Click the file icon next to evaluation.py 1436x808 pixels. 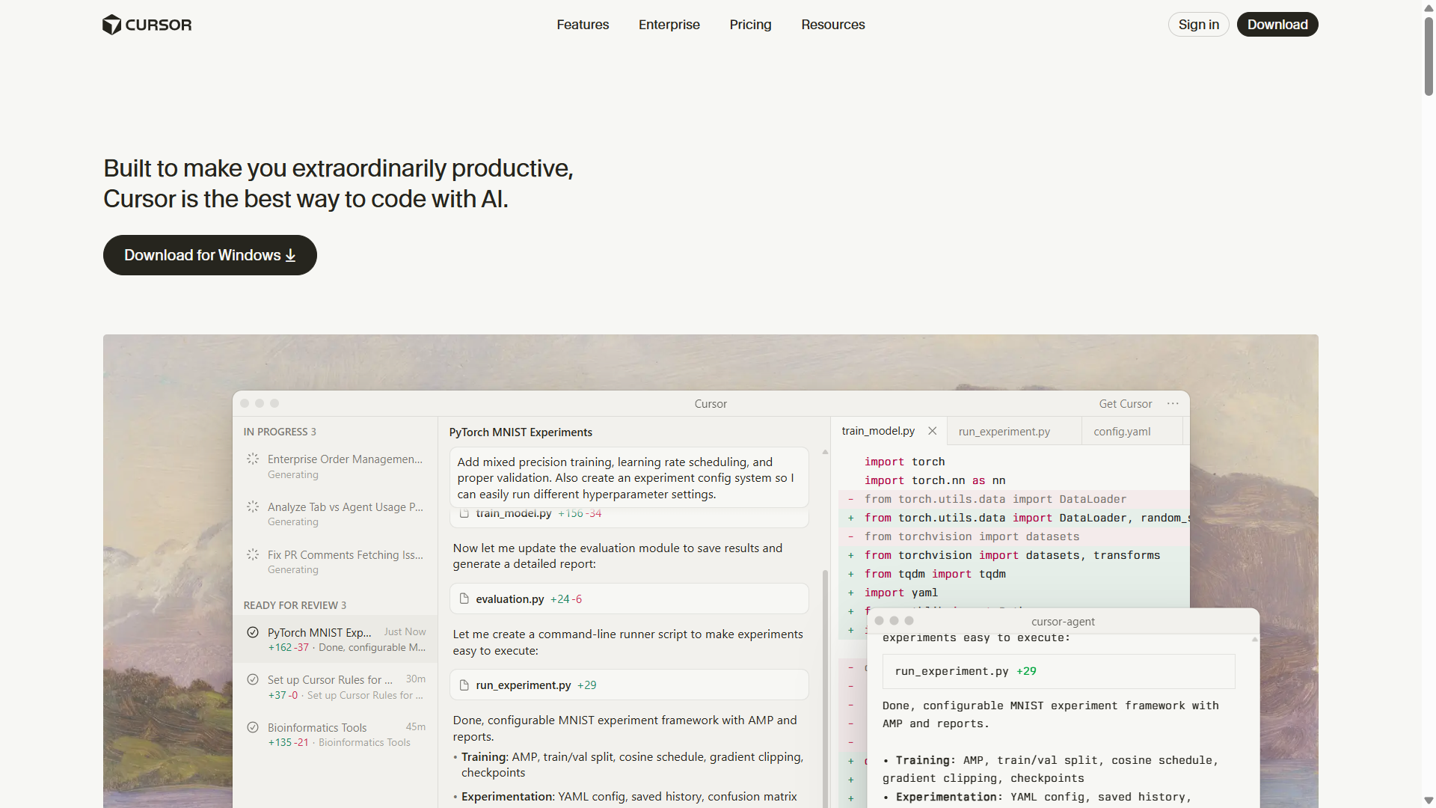pos(464,599)
